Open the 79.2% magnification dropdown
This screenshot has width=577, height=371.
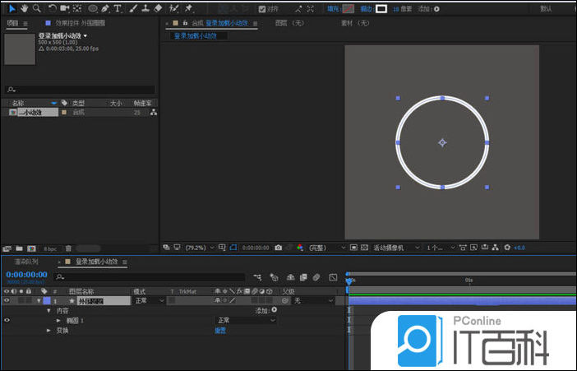[x=197, y=247]
